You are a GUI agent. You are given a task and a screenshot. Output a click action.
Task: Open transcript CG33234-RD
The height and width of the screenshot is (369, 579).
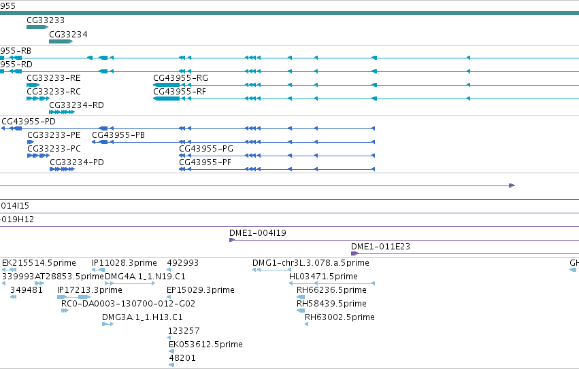coord(76,105)
